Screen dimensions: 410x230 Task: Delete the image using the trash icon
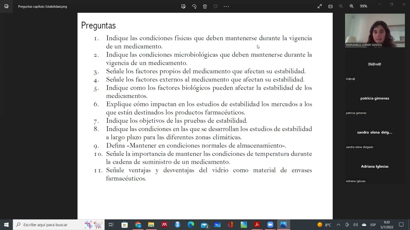[x=205, y=6]
